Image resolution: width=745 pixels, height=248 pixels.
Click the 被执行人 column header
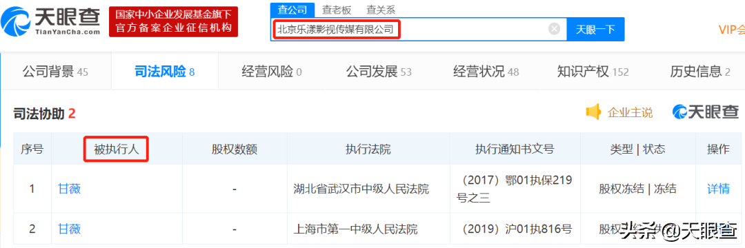point(117,149)
